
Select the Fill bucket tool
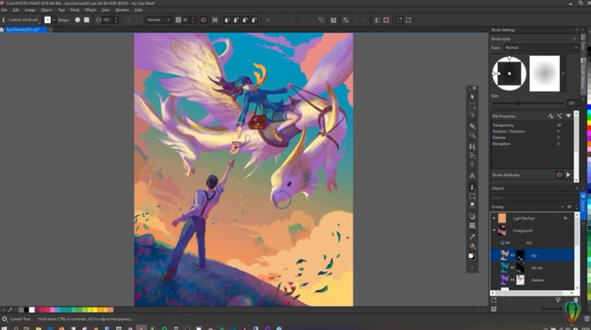coord(472,246)
